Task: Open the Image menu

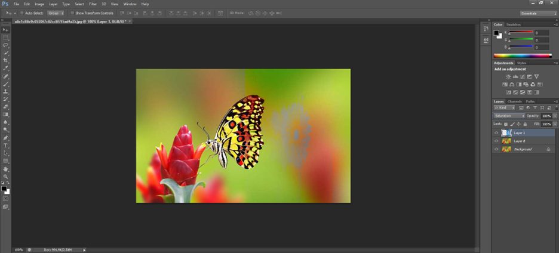Action: (x=39, y=4)
